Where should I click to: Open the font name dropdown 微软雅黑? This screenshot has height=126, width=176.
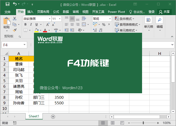(x=50, y=19)
